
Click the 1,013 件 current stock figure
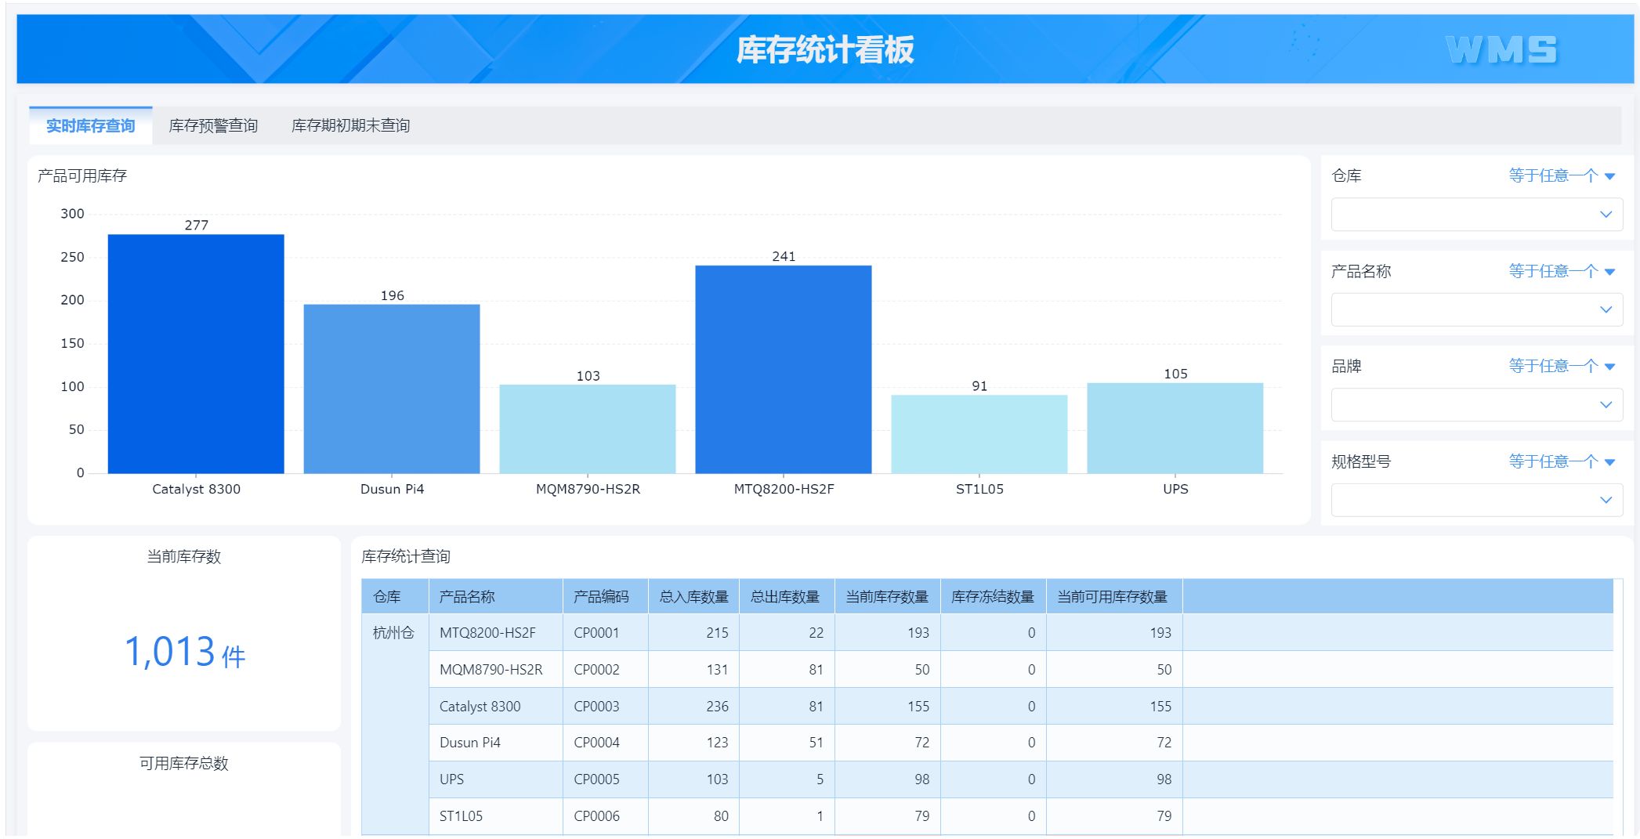pos(185,652)
